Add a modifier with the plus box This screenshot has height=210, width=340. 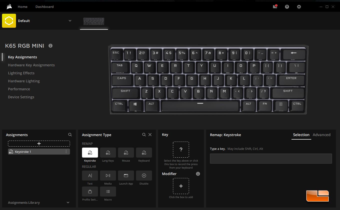coord(181,186)
